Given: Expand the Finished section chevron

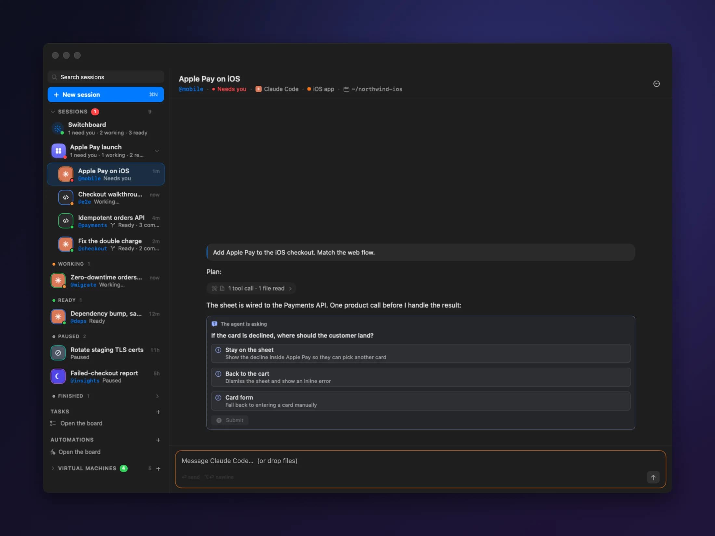Looking at the screenshot, I should [x=157, y=396].
